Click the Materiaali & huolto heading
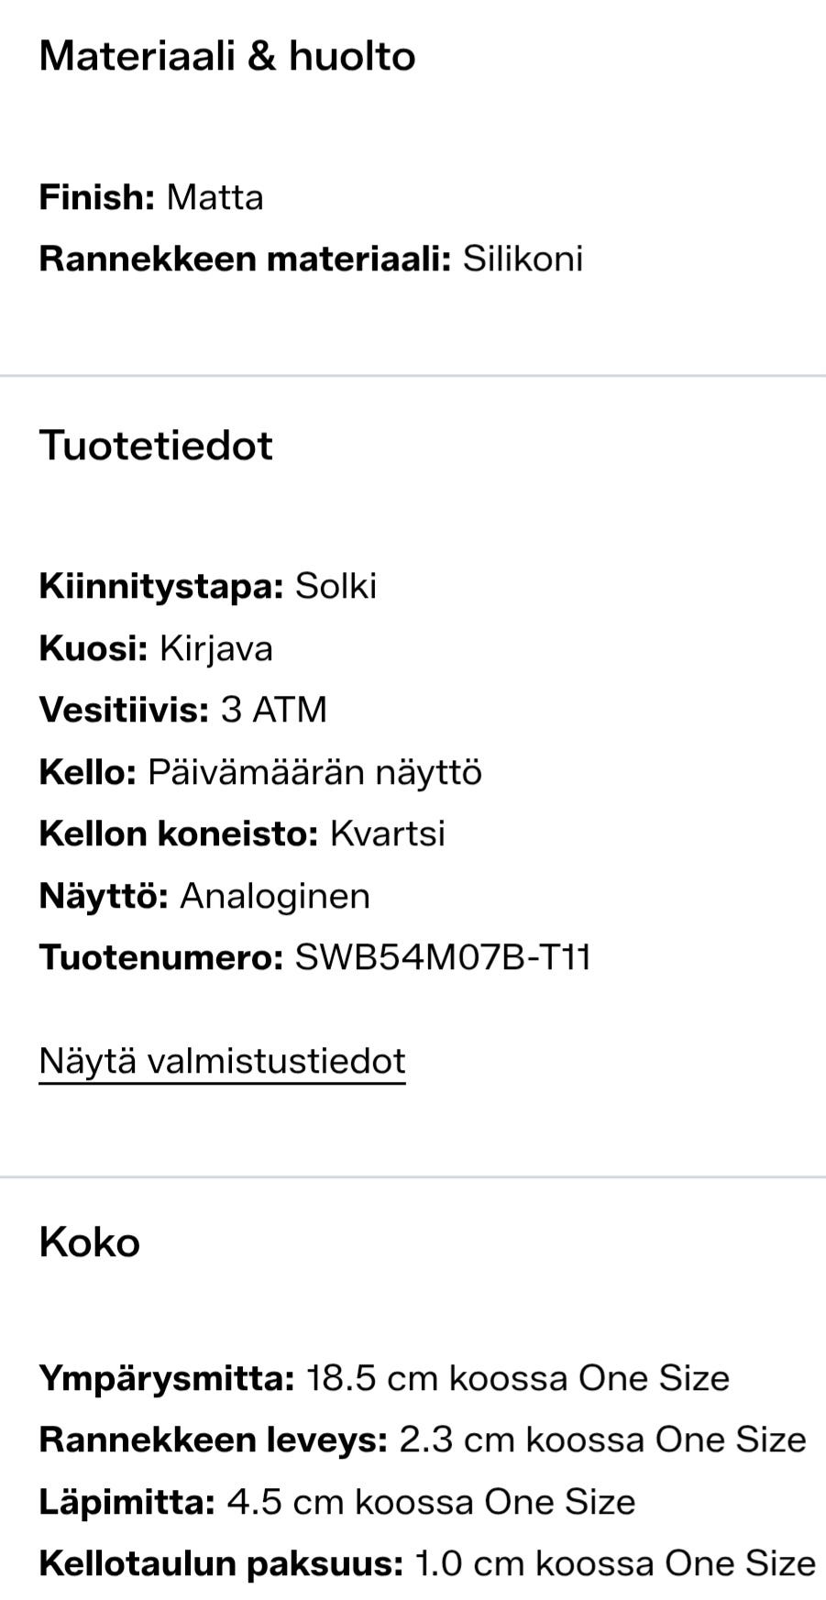Viewport: 826px width, 1600px height. (x=227, y=56)
